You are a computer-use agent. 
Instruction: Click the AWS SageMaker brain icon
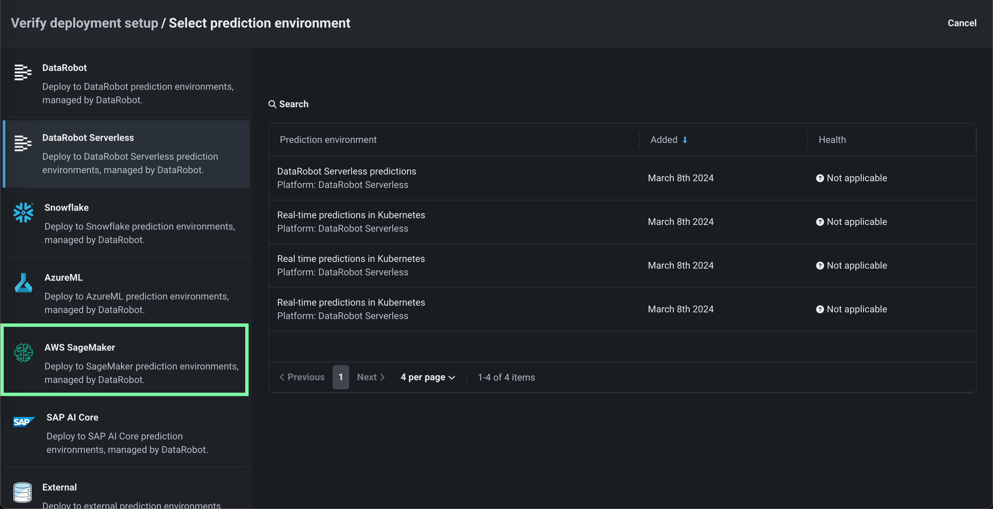(x=23, y=353)
